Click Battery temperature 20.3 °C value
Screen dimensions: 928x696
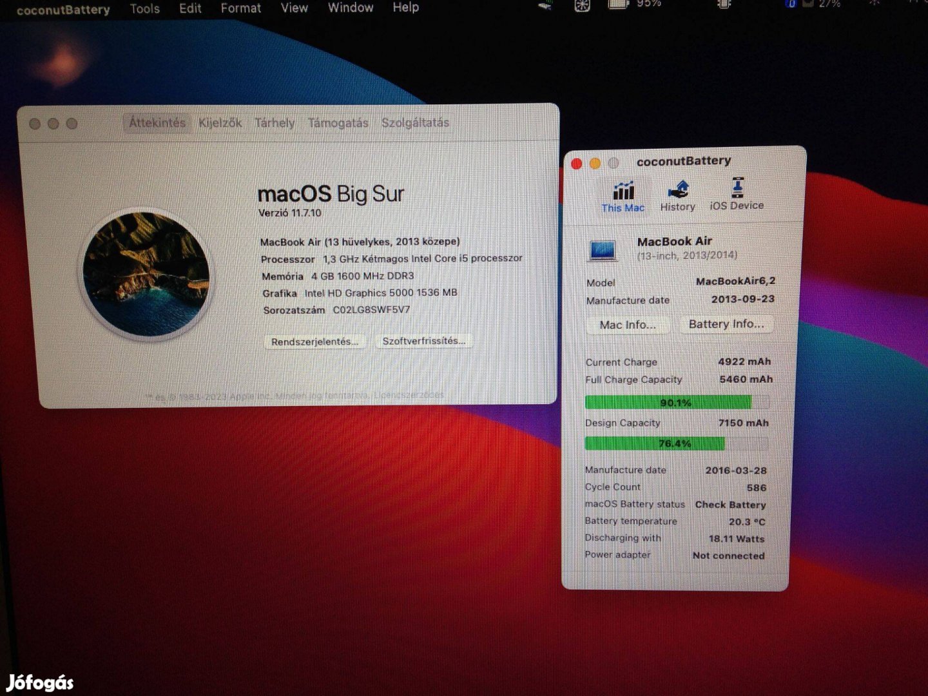747,522
